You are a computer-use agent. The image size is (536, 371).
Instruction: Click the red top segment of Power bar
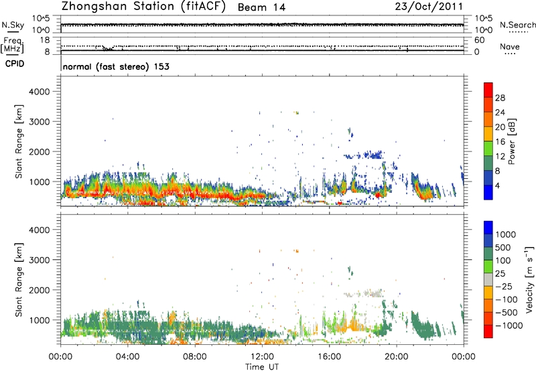pyautogui.click(x=488, y=90)
